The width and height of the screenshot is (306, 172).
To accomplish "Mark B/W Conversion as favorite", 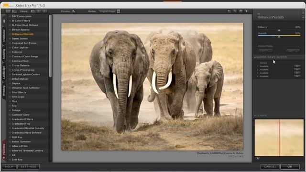I will point(10,16).
